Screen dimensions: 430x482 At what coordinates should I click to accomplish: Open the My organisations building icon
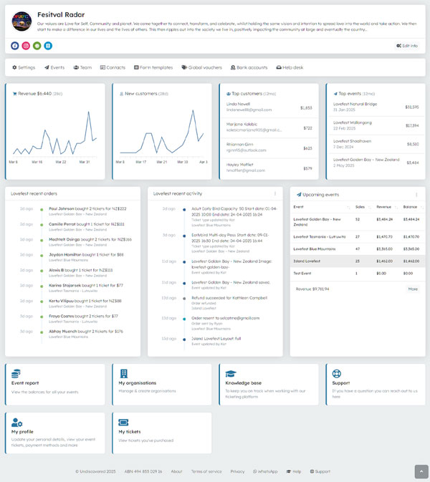[124, 373]
